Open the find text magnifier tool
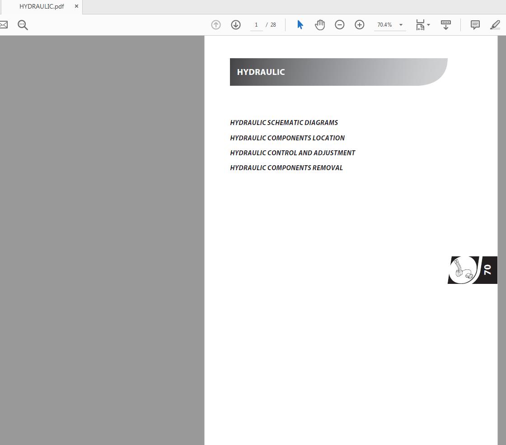The height and width of the screenshot is (445, 506). [23, 25]
